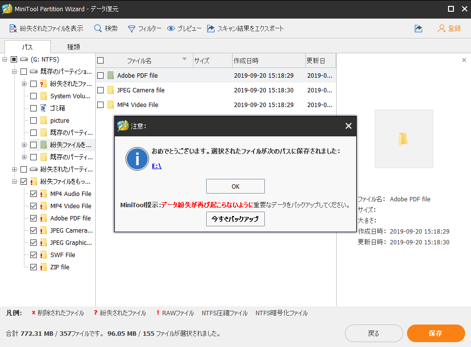Check the picture folder checkbox

[x=34, y=121]
